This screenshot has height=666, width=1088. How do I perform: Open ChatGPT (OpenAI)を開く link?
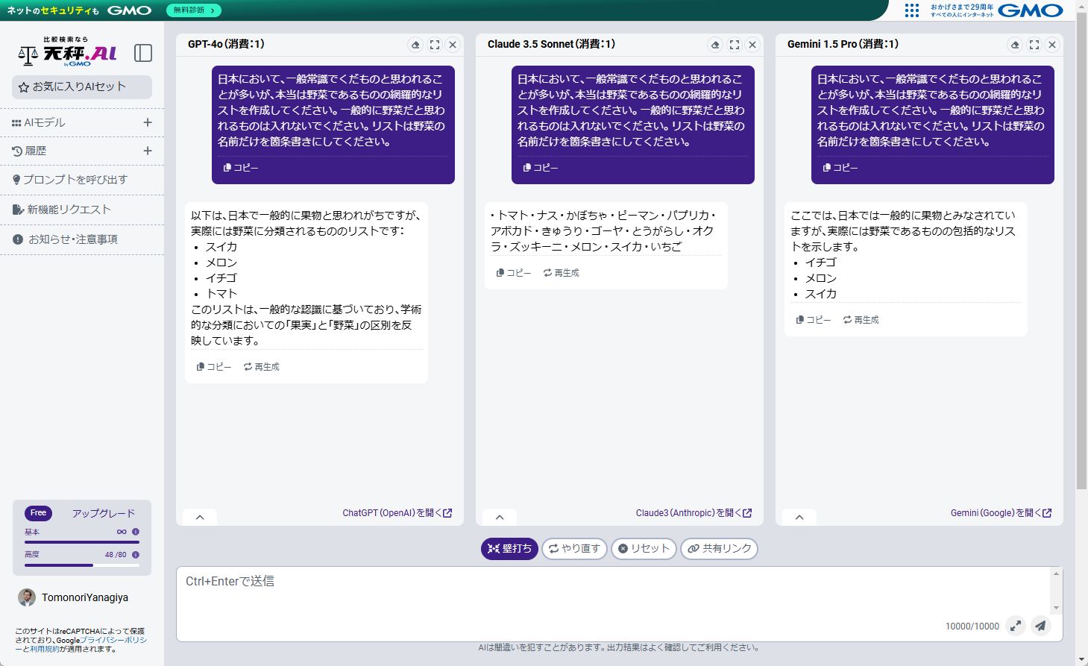point(397,513)
